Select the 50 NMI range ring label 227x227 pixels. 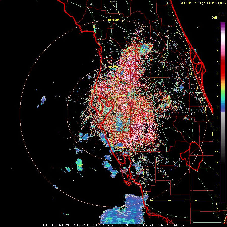coord(113,67)
